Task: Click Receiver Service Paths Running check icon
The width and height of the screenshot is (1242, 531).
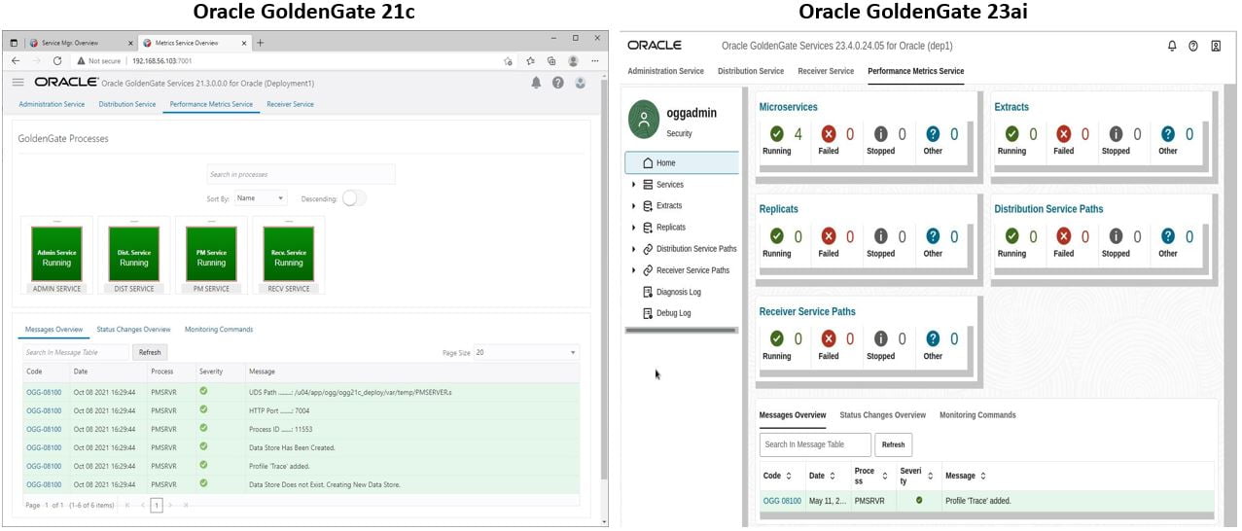Action: 776,338
